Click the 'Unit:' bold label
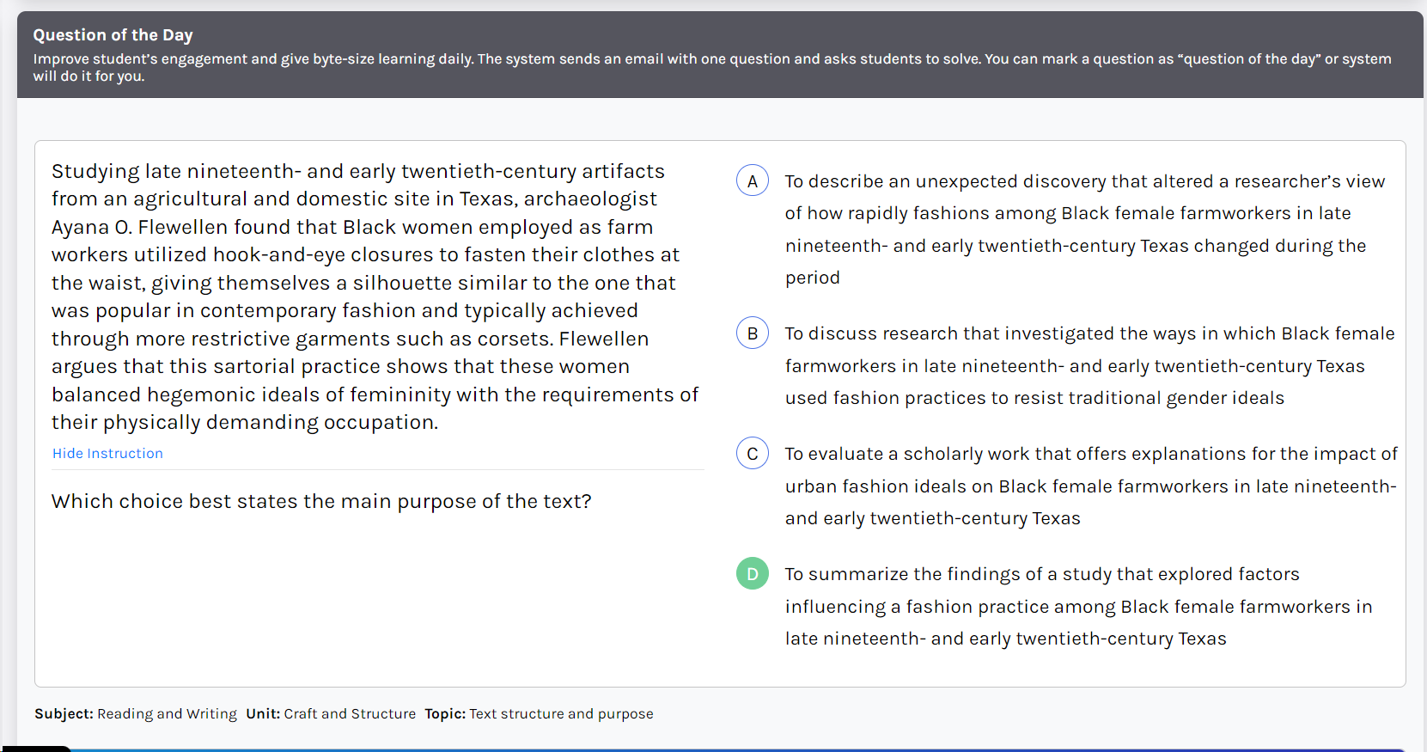Screen dimensions: 1427x752 click(x=263, y=714)
